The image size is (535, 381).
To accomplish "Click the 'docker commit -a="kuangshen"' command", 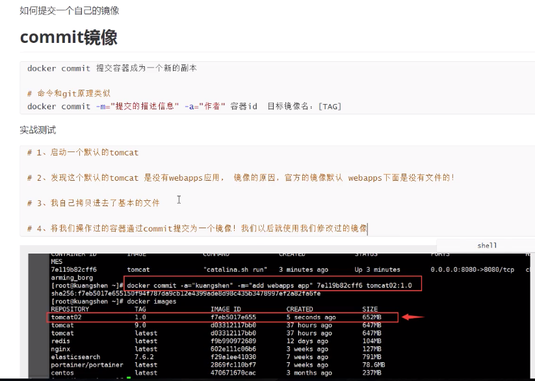I will click(x=269, y=285).
